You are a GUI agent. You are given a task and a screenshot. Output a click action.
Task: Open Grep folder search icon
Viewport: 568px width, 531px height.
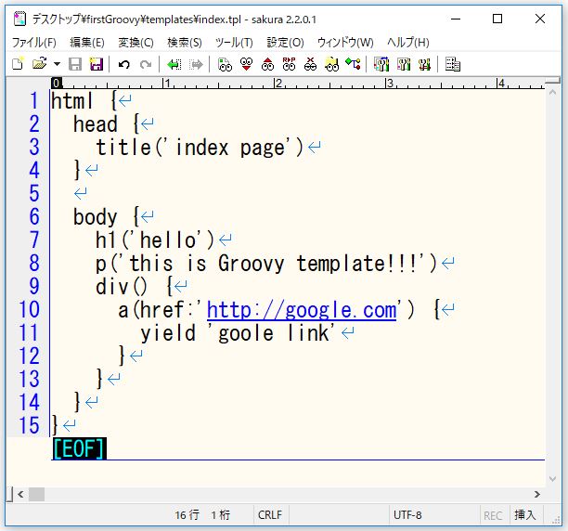(x=332, y=64)
